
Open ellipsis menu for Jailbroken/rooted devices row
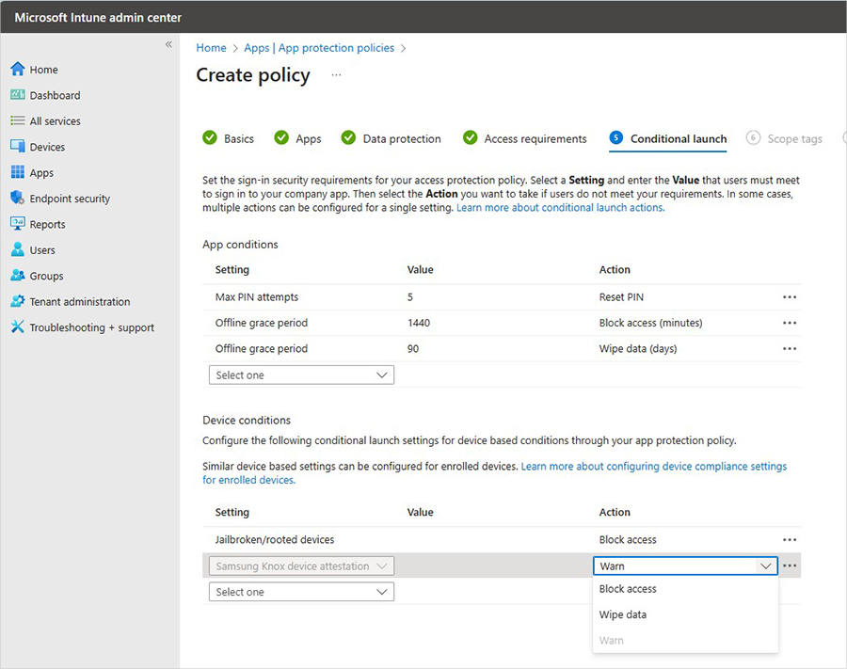point(790,539)
